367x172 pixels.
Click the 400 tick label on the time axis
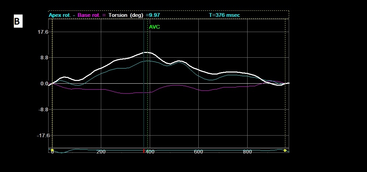pos(150,152)
